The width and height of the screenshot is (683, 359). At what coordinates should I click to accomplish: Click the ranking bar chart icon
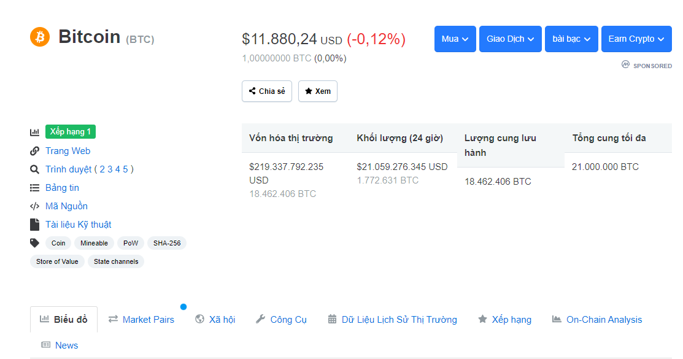pos(34,132)
